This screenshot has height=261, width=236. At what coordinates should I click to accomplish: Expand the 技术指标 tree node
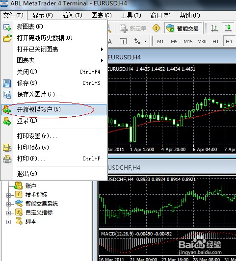coord(8,195)
